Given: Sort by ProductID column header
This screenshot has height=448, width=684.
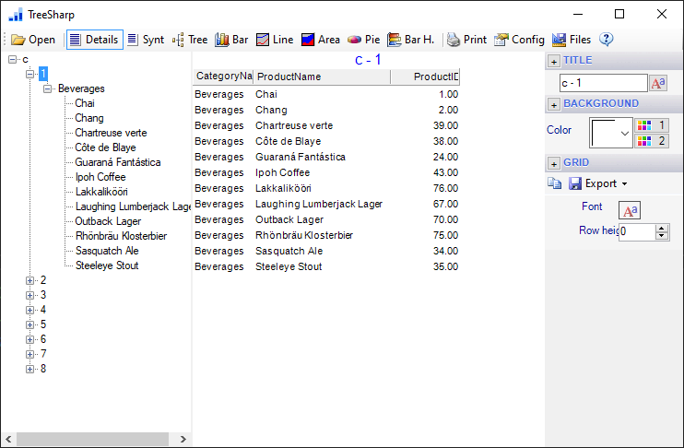Looking at the screenshot, I should (425, 77).
